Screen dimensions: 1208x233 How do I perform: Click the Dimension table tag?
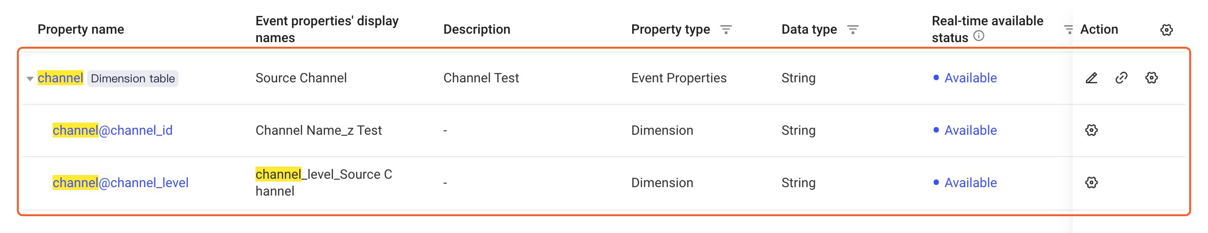(133, 78)
